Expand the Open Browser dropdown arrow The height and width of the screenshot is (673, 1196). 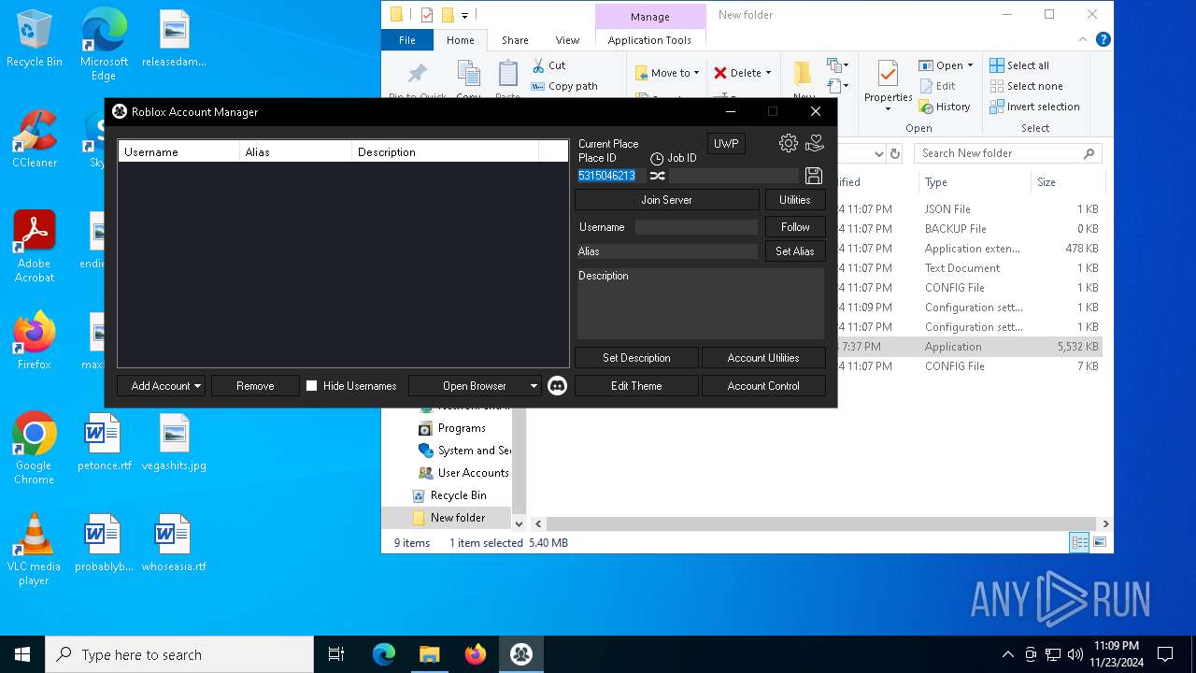coord(534,386)
